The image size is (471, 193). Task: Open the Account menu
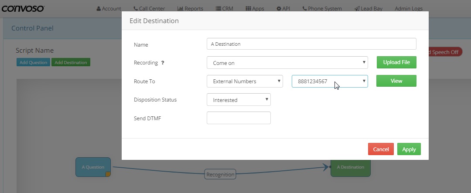click(x=109, y=9)
